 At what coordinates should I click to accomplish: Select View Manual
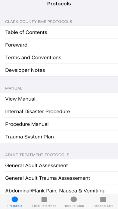(59, 99)
